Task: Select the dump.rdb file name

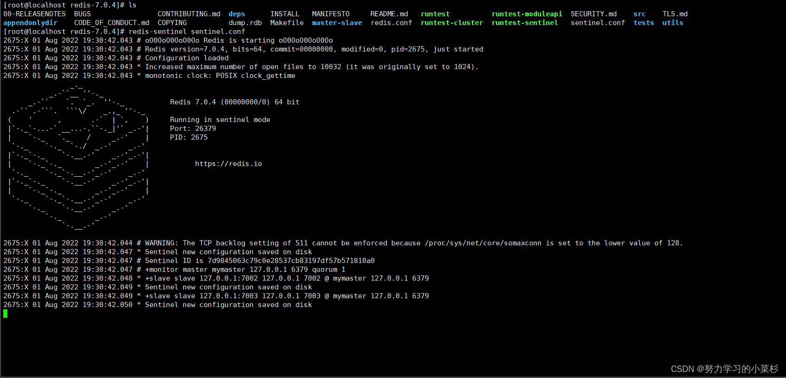Action: pyautogui.click(x=245, y=23)
